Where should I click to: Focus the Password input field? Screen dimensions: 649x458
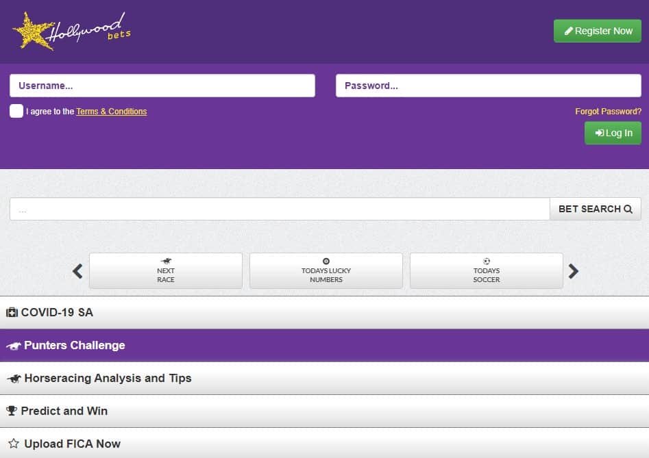(x=488, y=86)
